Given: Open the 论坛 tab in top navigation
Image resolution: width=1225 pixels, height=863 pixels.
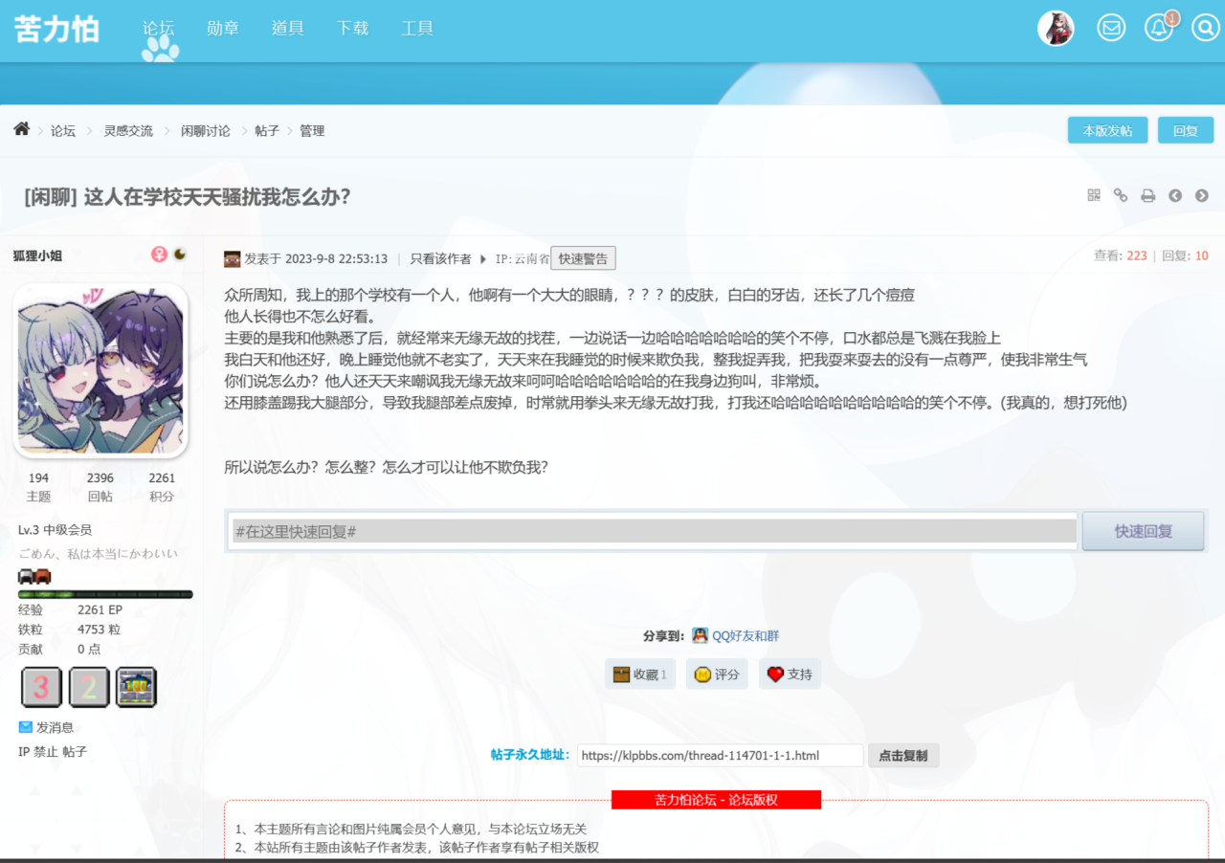Looking at the screenshot, I should coord(159,29).
